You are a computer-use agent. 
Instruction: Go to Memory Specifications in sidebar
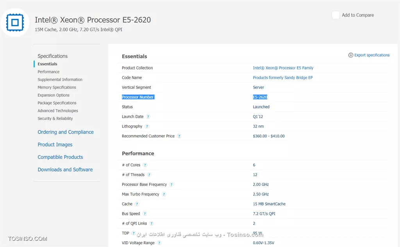(57, 87)
